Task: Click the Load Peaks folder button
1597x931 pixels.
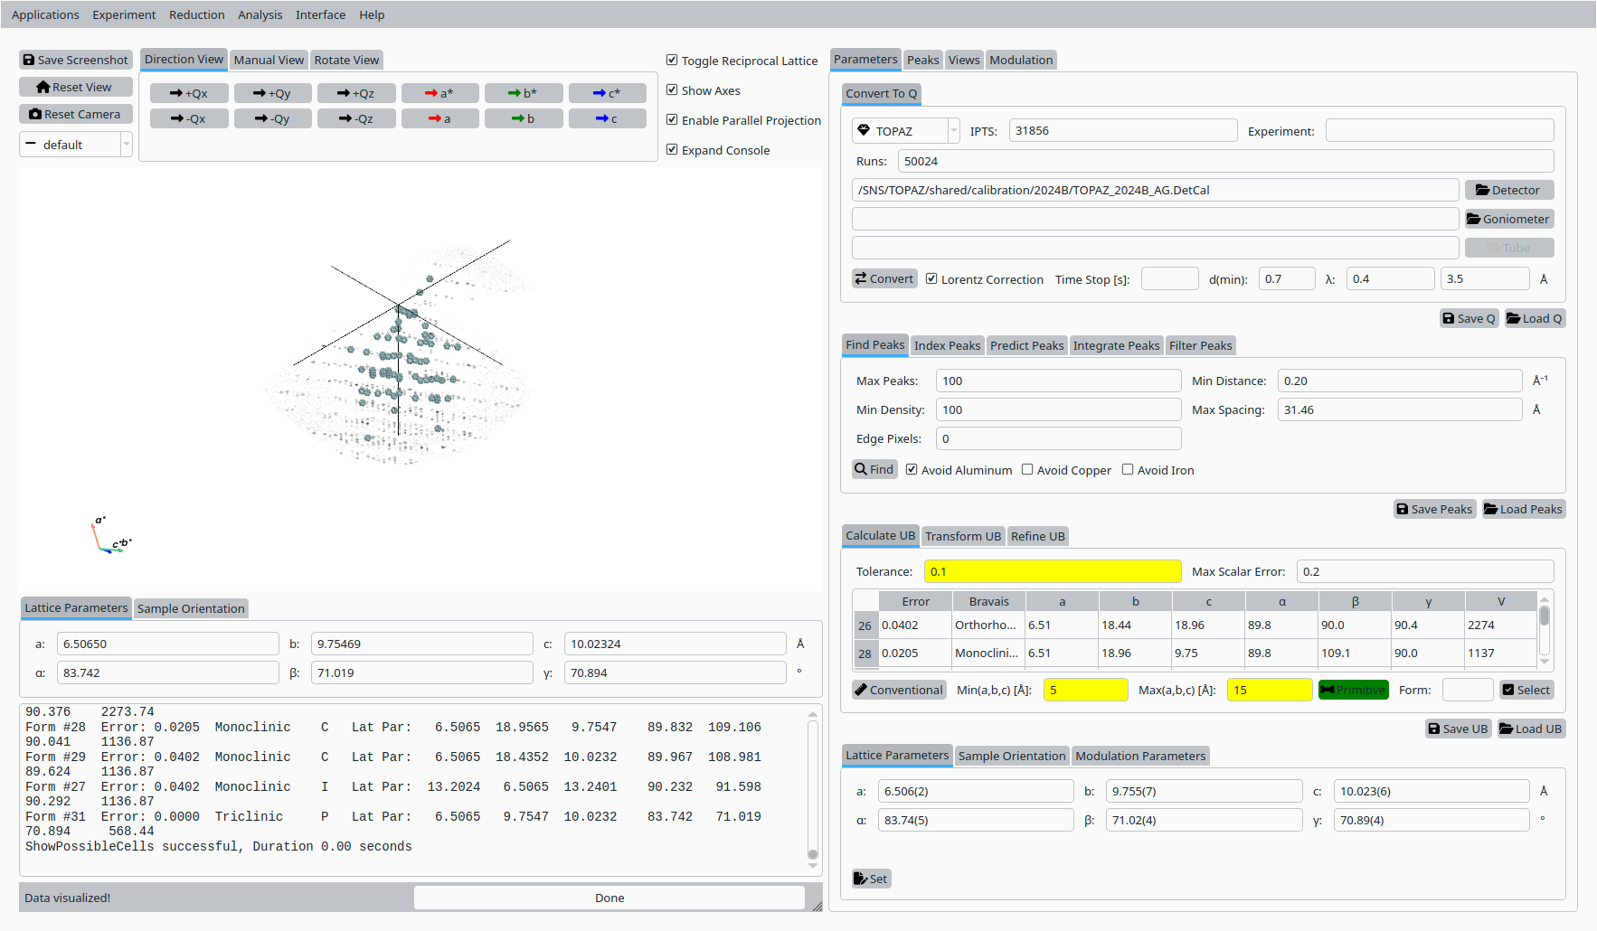Action: point(1524,509)
